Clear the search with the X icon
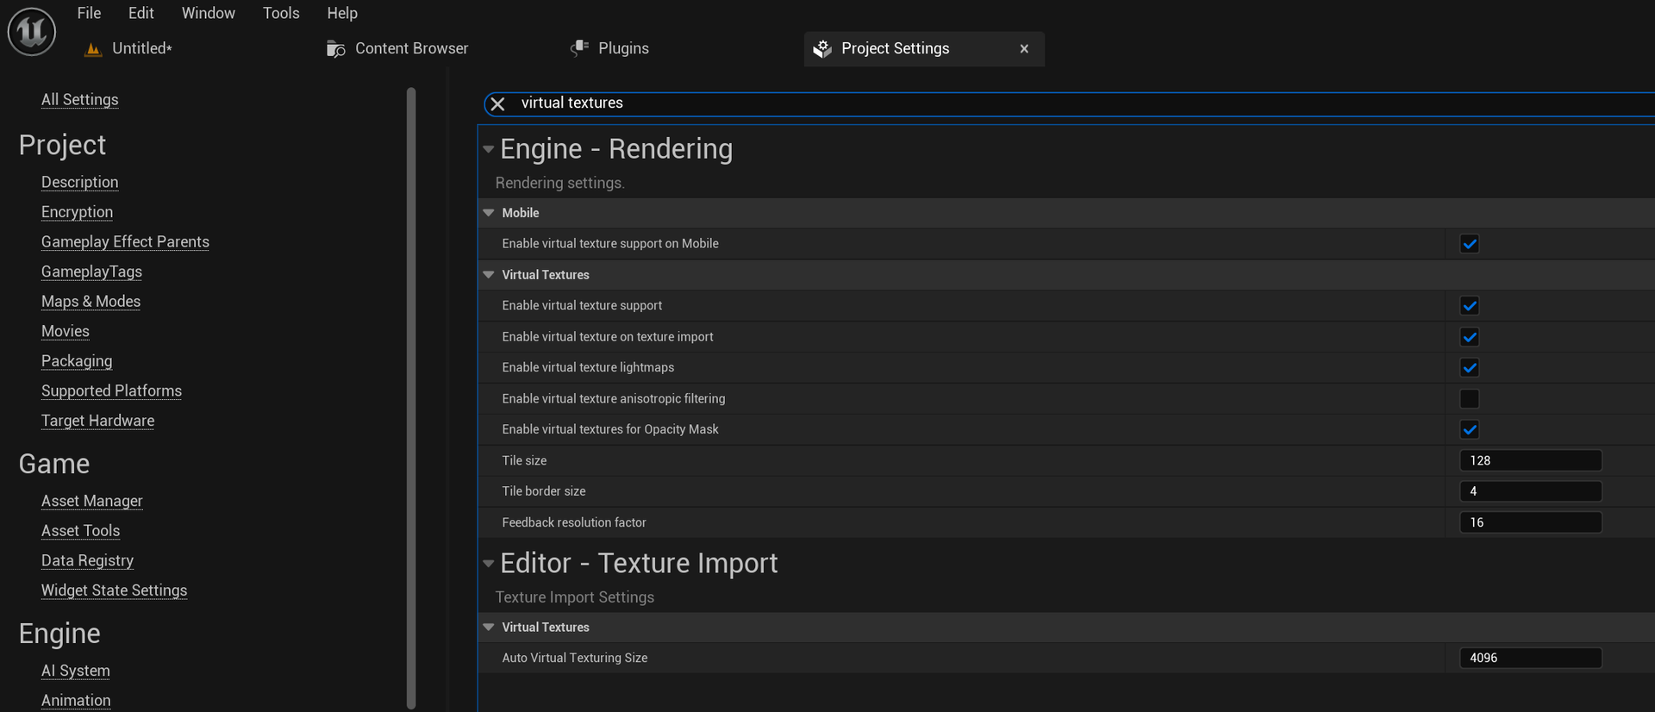Image resolution: width=1655 pixels, height=712 pixels. (x=497, y=104)
